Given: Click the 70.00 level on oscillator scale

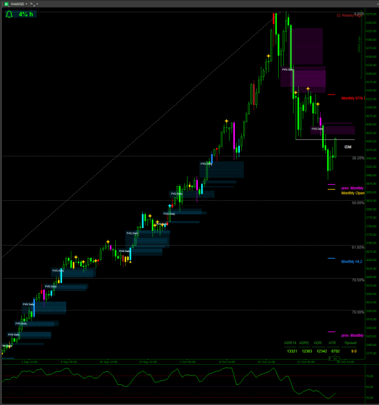Looking at the screenshot, I should tap(370, 376).
